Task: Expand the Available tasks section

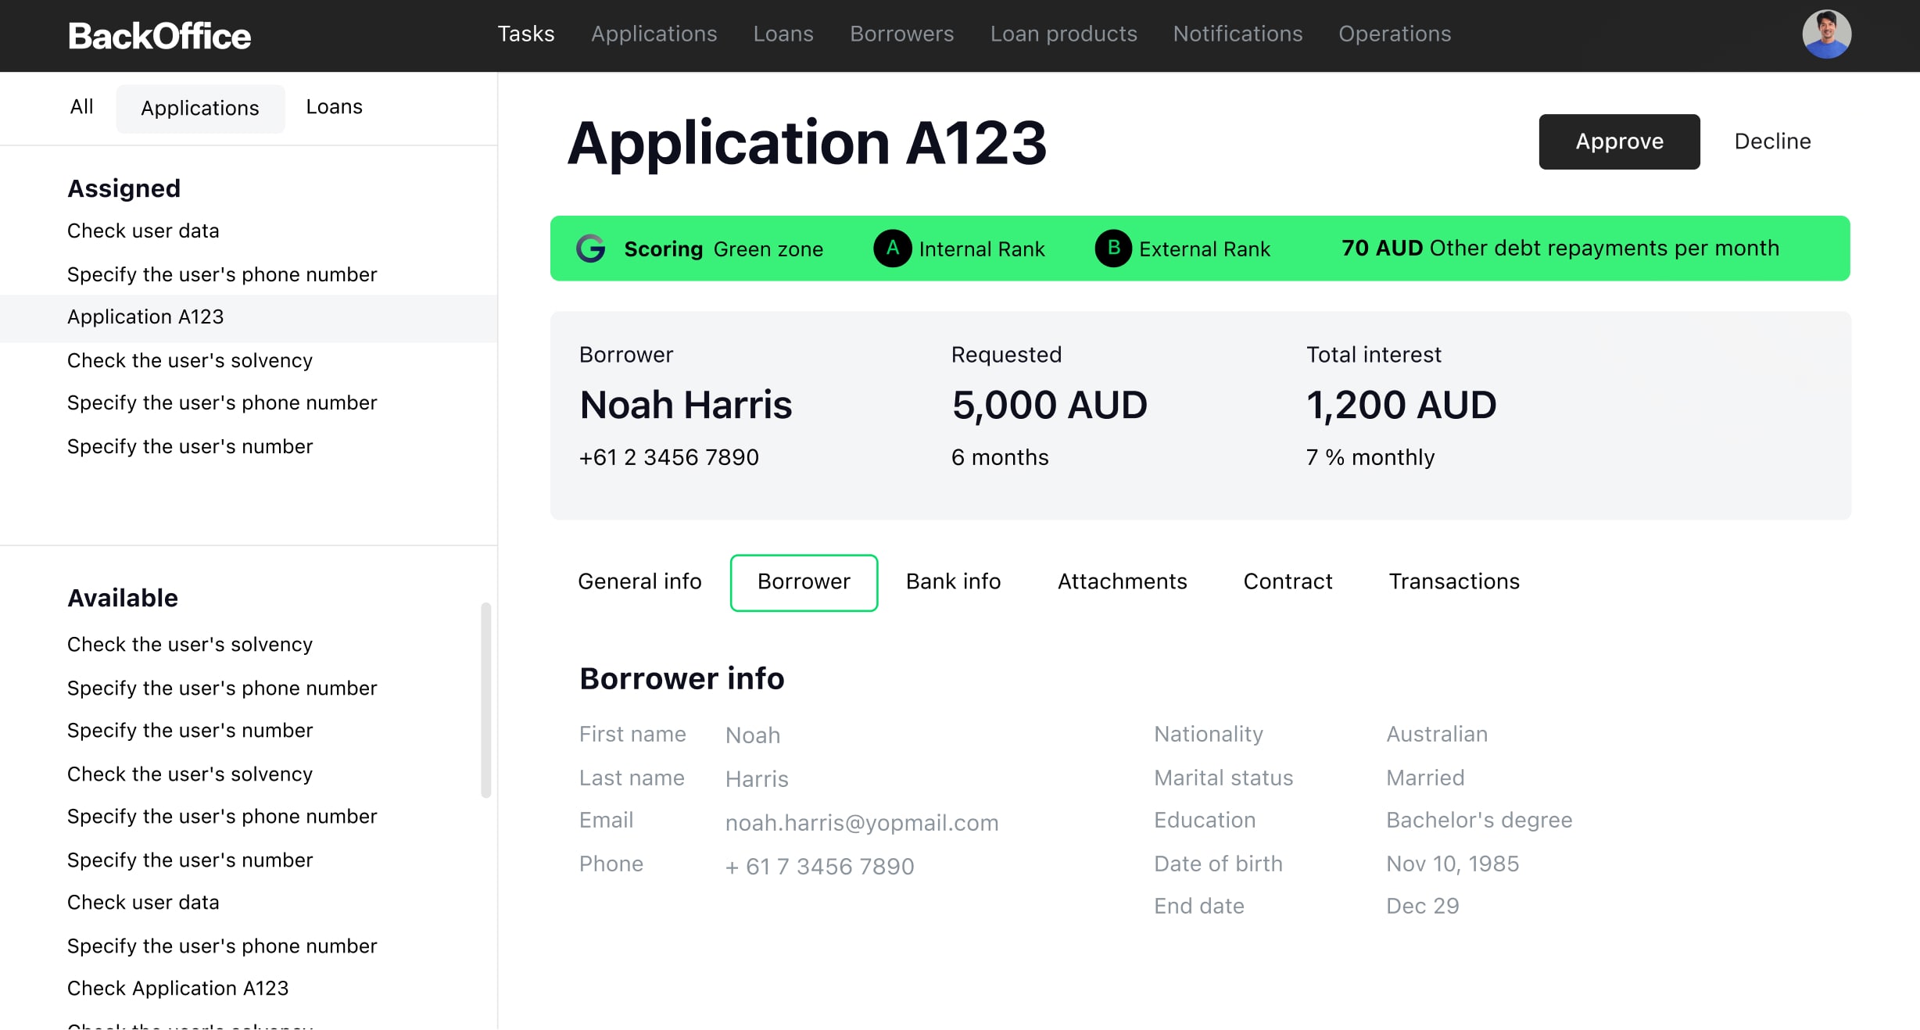Action: click(x=122, y=595)
